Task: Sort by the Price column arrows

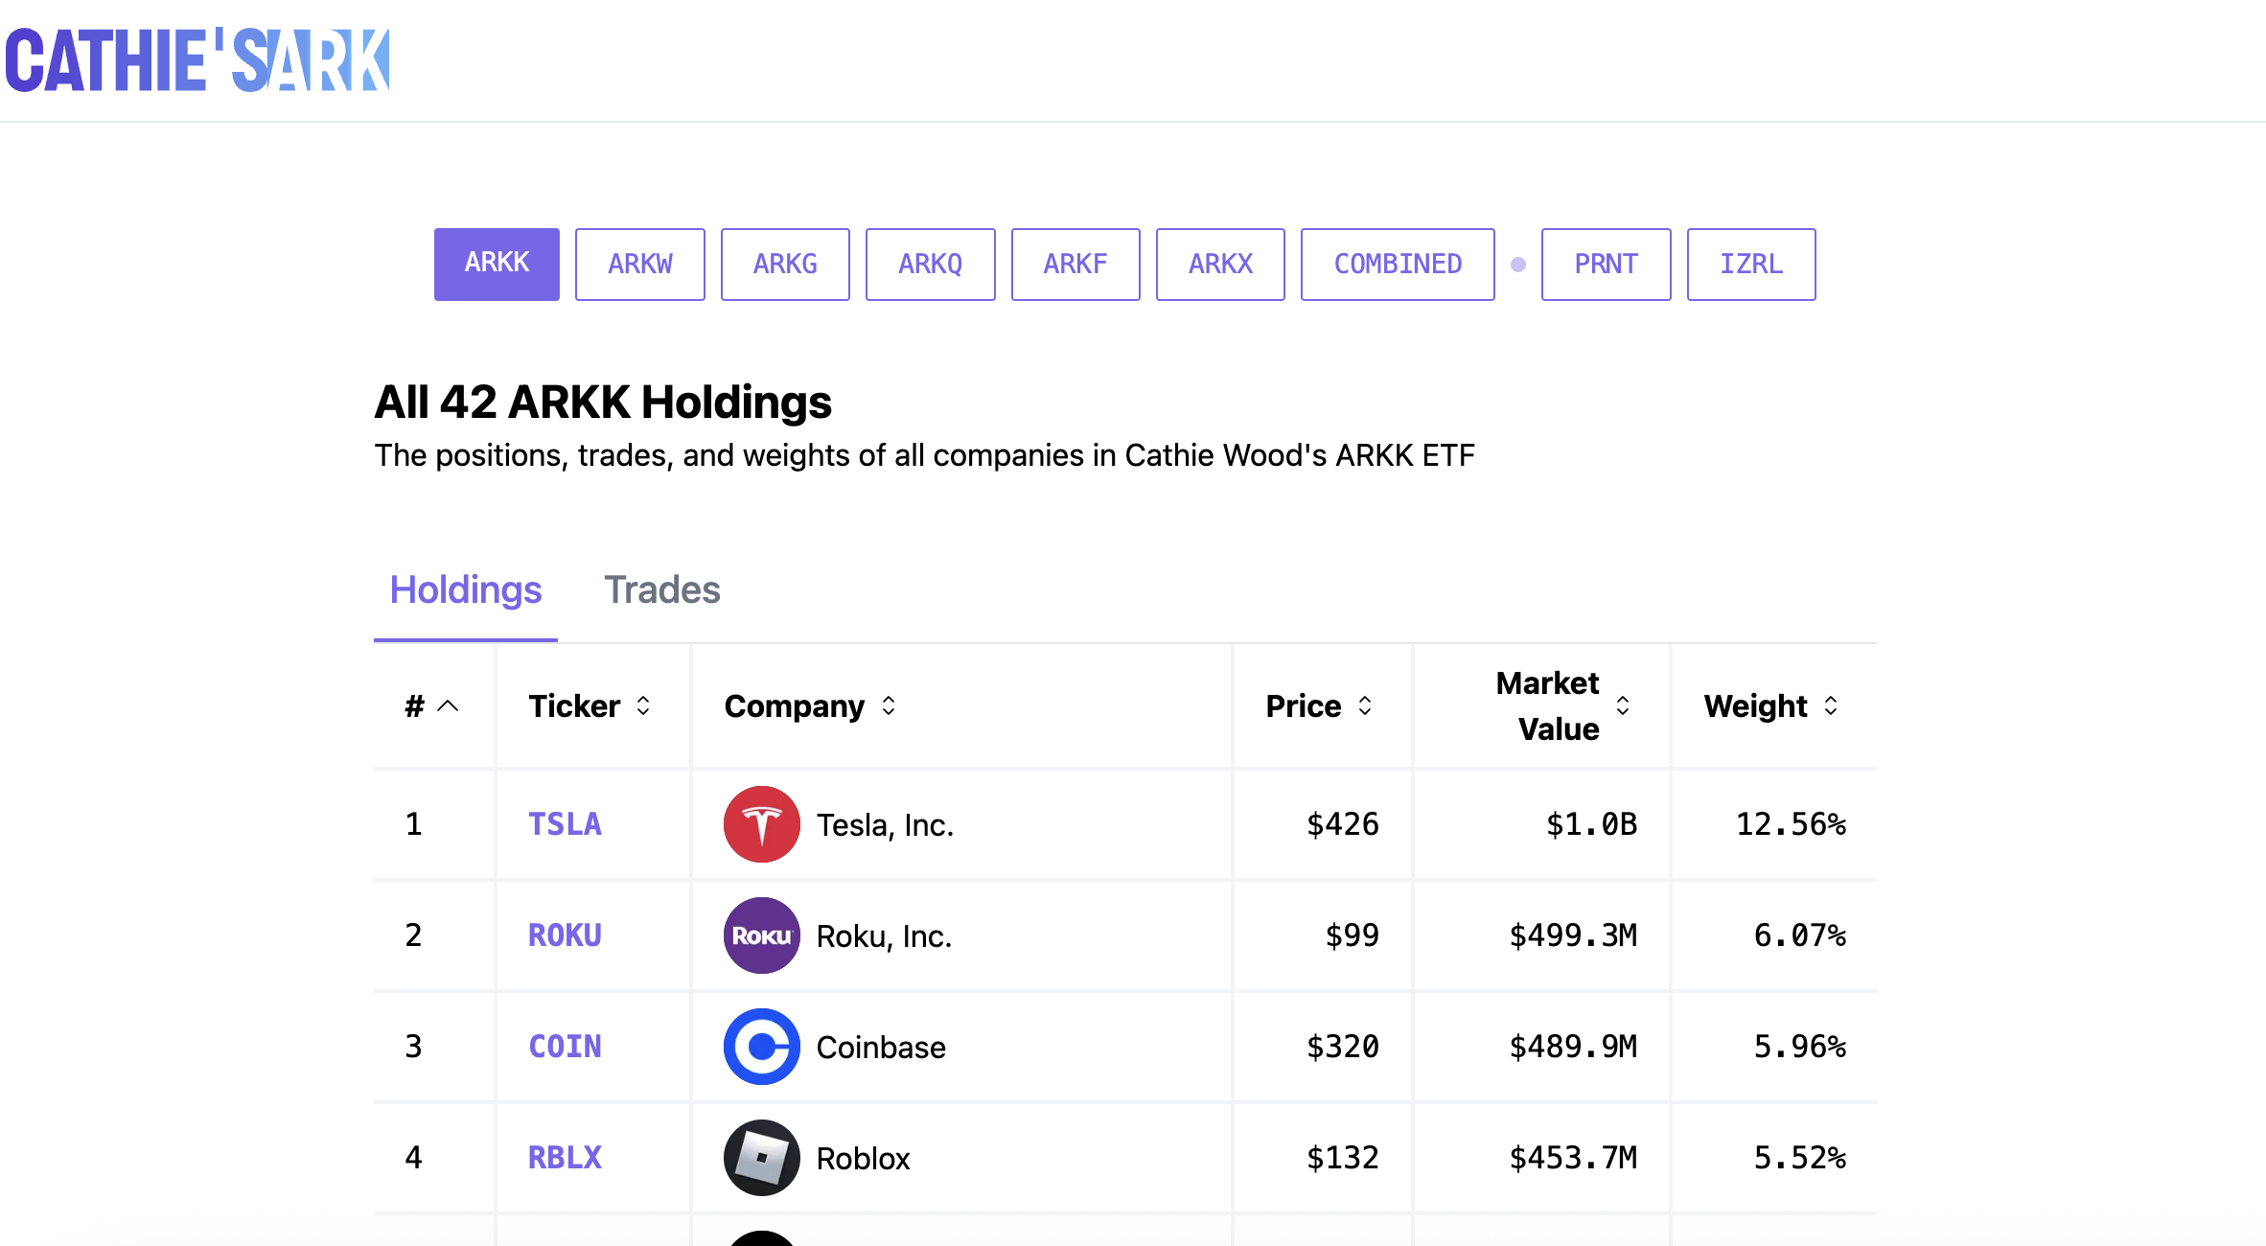Action: pos(1365,706)
